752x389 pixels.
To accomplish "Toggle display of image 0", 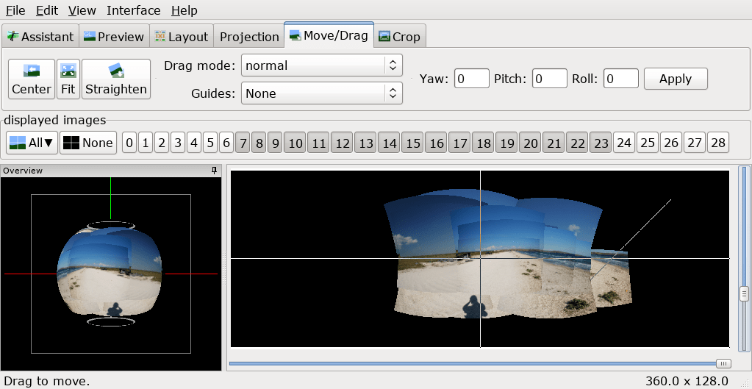I will click(x=129, y=143).
